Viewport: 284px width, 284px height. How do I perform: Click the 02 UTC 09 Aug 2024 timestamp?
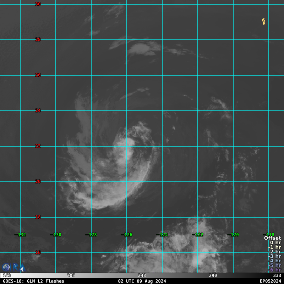coord(142,281)
